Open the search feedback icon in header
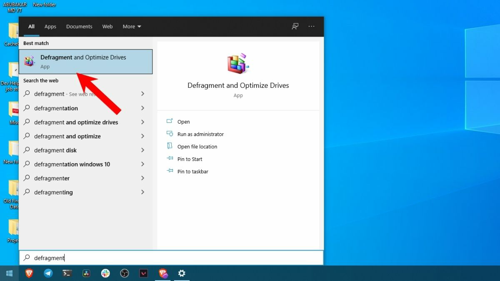This screenshot has width=500, height=281. point(295,26)
